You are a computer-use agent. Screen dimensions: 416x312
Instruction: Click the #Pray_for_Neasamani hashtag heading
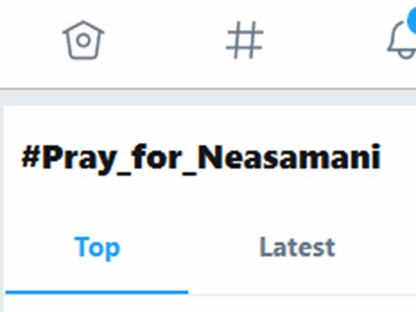201,159
